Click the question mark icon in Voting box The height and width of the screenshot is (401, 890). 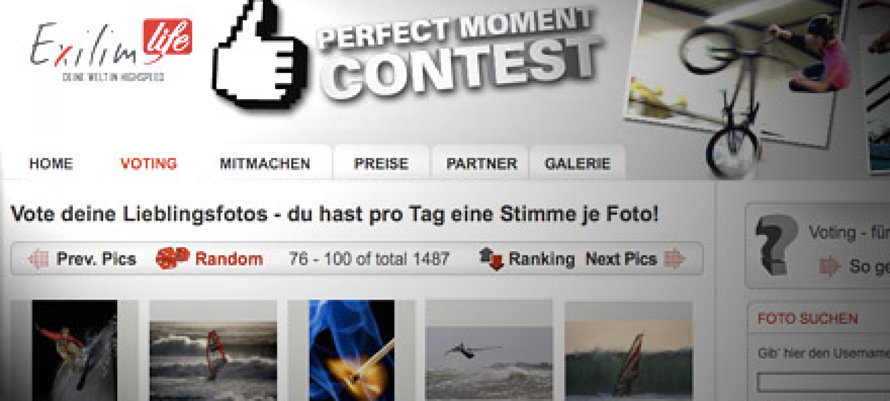click(775, 244)
